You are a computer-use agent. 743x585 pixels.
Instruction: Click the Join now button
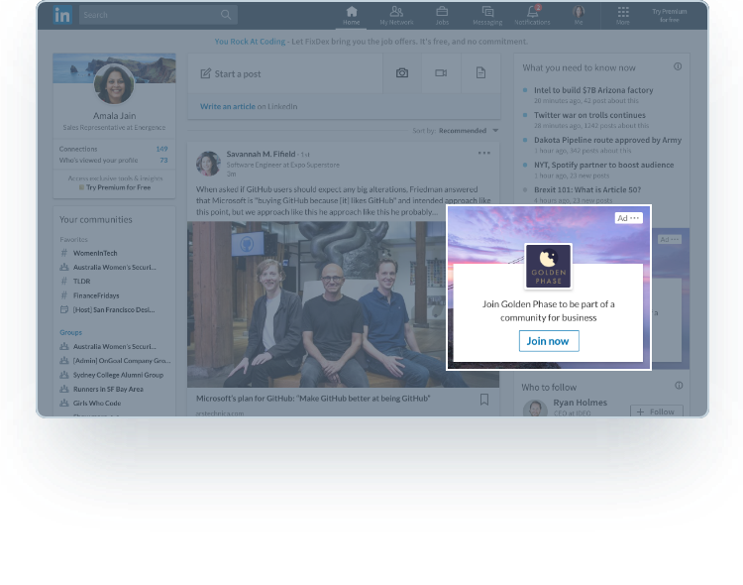coord(549,341)
